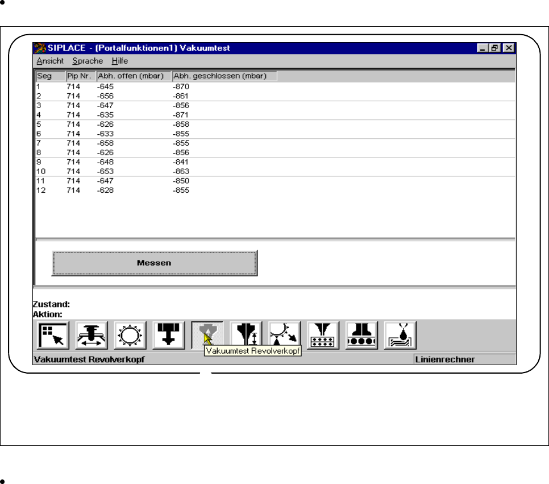Click the head with down arrow icon
This screenshot has width=549, height=484.
click(168, 336)
